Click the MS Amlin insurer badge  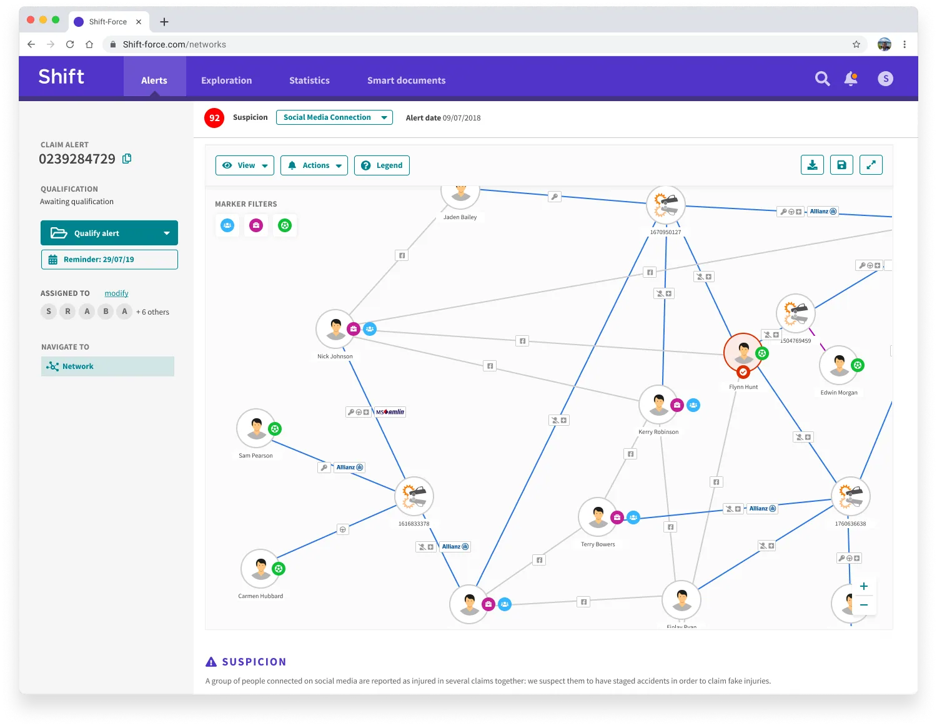pos(390,412)
